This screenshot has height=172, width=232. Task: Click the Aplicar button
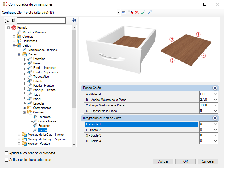(x=163, y=161)
